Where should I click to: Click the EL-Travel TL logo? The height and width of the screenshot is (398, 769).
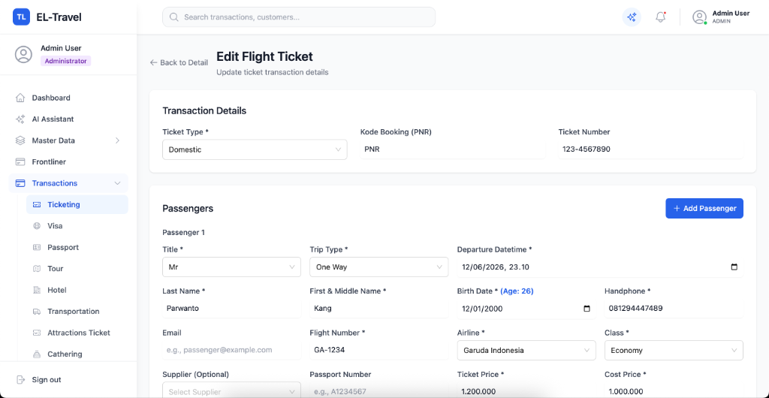pos(21,17)
